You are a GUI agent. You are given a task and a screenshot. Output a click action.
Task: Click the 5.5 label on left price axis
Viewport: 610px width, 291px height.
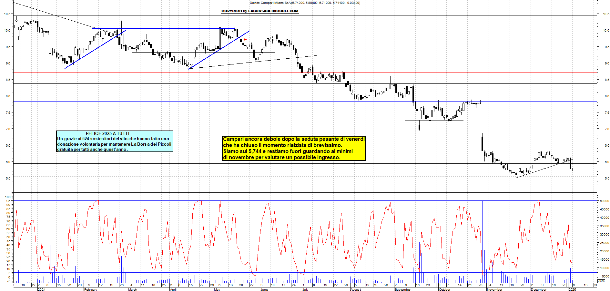tap(7, 178)
